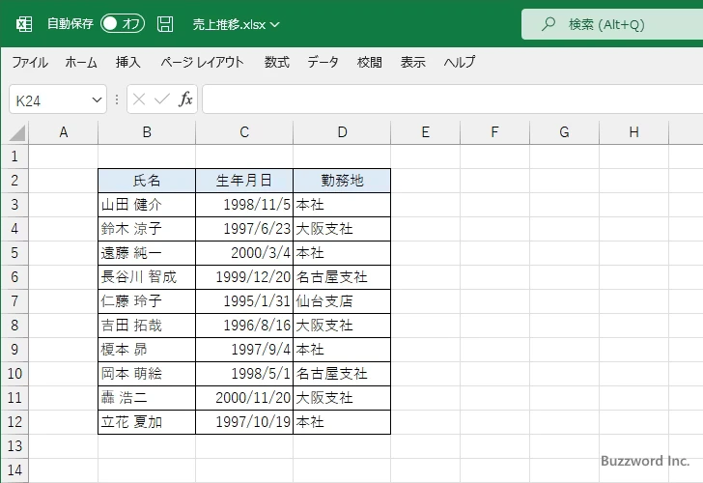703x483 pixels.
Task: Click the 氏名 header cell
Action: pyautogui.click(x=147, y=181)
